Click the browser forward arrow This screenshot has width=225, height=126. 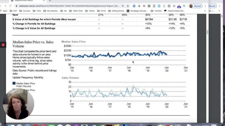click(x=5, y=6)
